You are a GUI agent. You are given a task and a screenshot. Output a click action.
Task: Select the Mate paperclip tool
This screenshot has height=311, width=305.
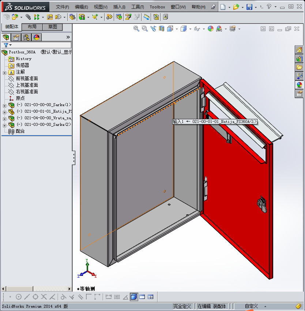coord(27,17)
